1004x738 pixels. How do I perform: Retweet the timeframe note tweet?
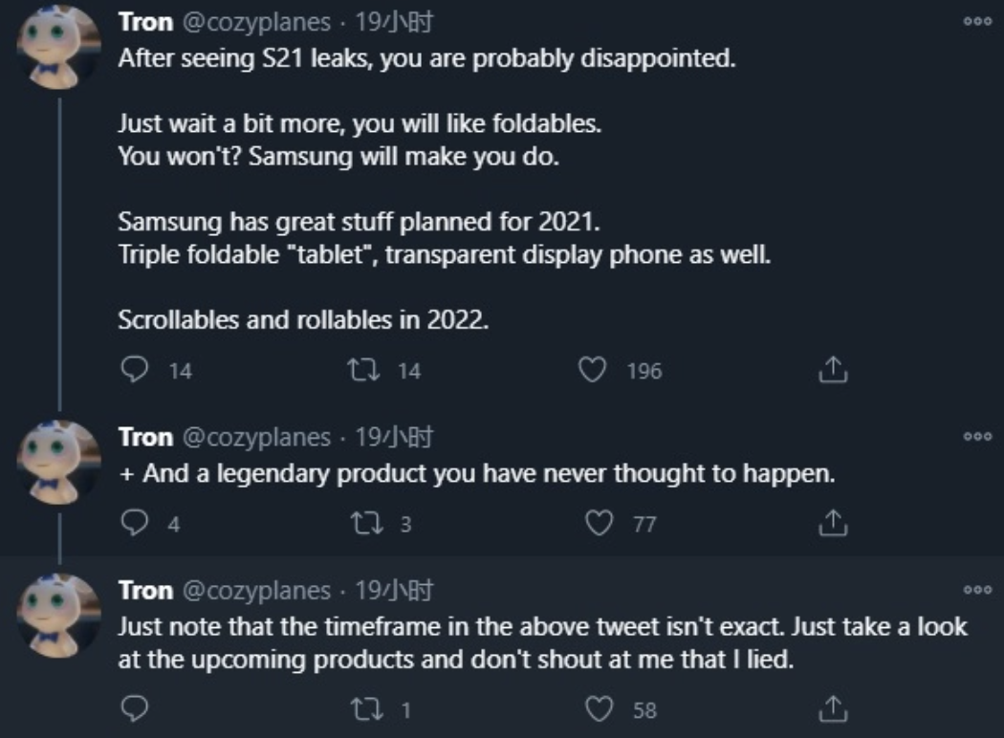point(367,709)
